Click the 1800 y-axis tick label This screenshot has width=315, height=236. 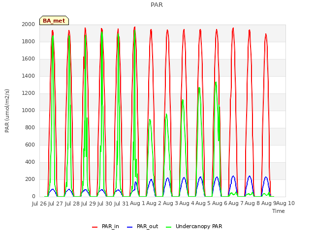click(x=29, y=41)
